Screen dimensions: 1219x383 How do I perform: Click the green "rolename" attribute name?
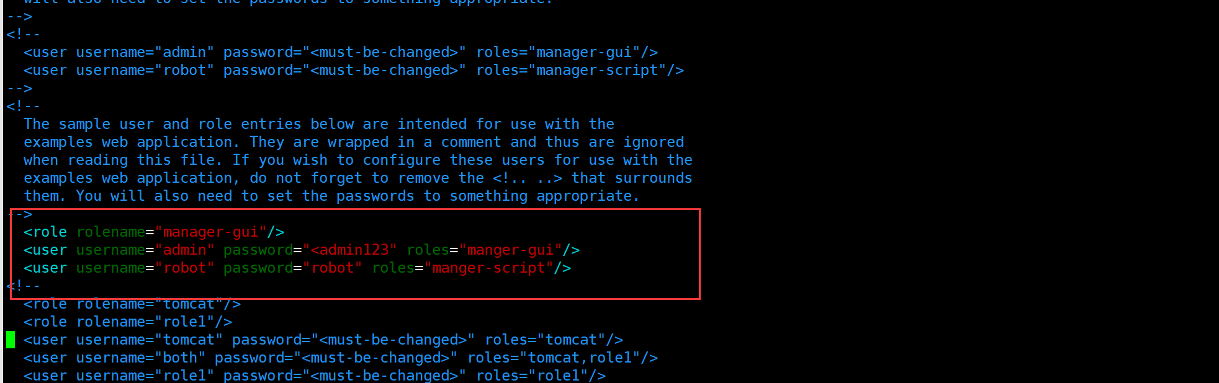click(x=110, y=232)
